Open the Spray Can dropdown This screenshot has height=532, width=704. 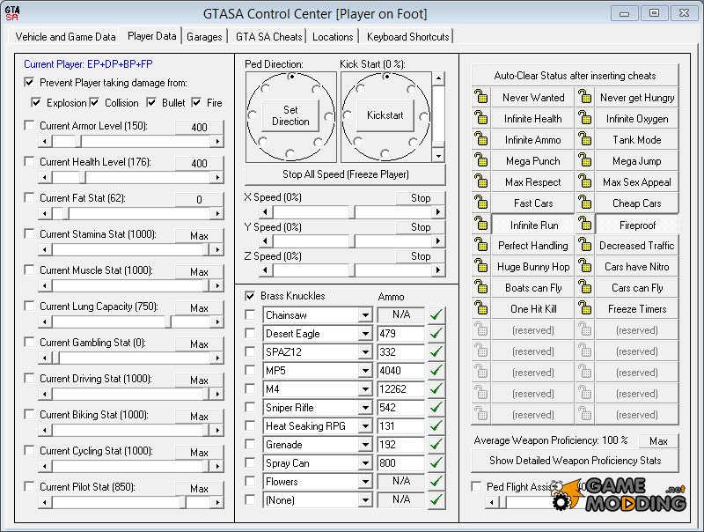365,462
